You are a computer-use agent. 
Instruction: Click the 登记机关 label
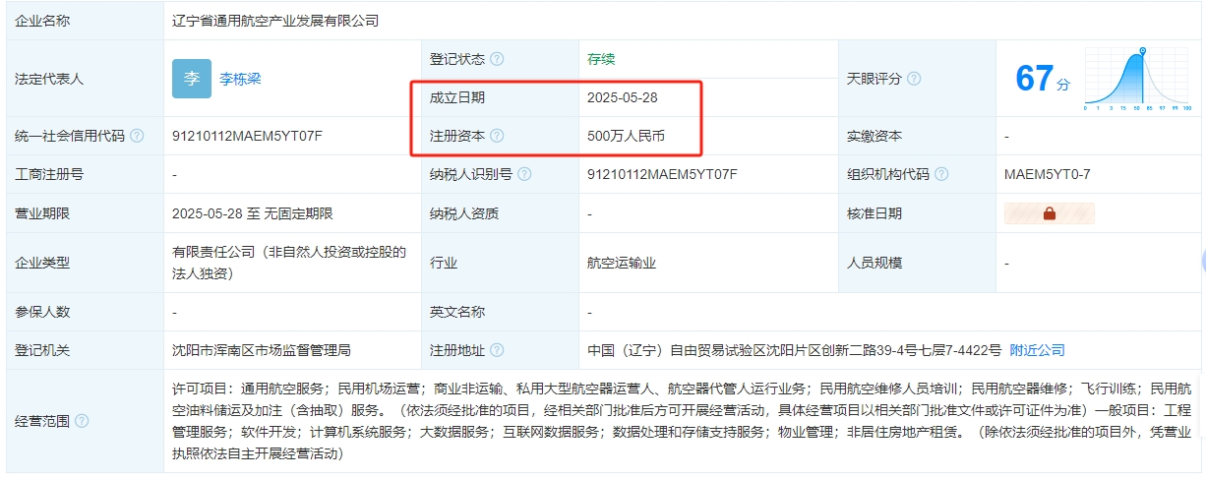[x=42, y=350]
